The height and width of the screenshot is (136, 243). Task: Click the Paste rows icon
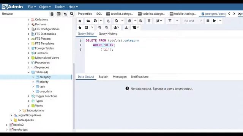(141, 21)
